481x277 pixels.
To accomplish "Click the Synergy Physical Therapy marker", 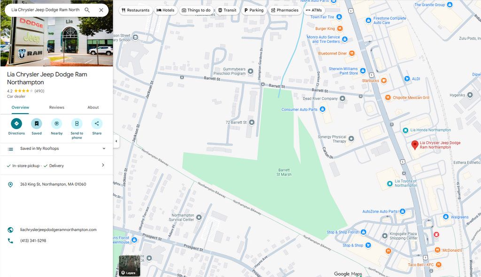I will [351, 138].
